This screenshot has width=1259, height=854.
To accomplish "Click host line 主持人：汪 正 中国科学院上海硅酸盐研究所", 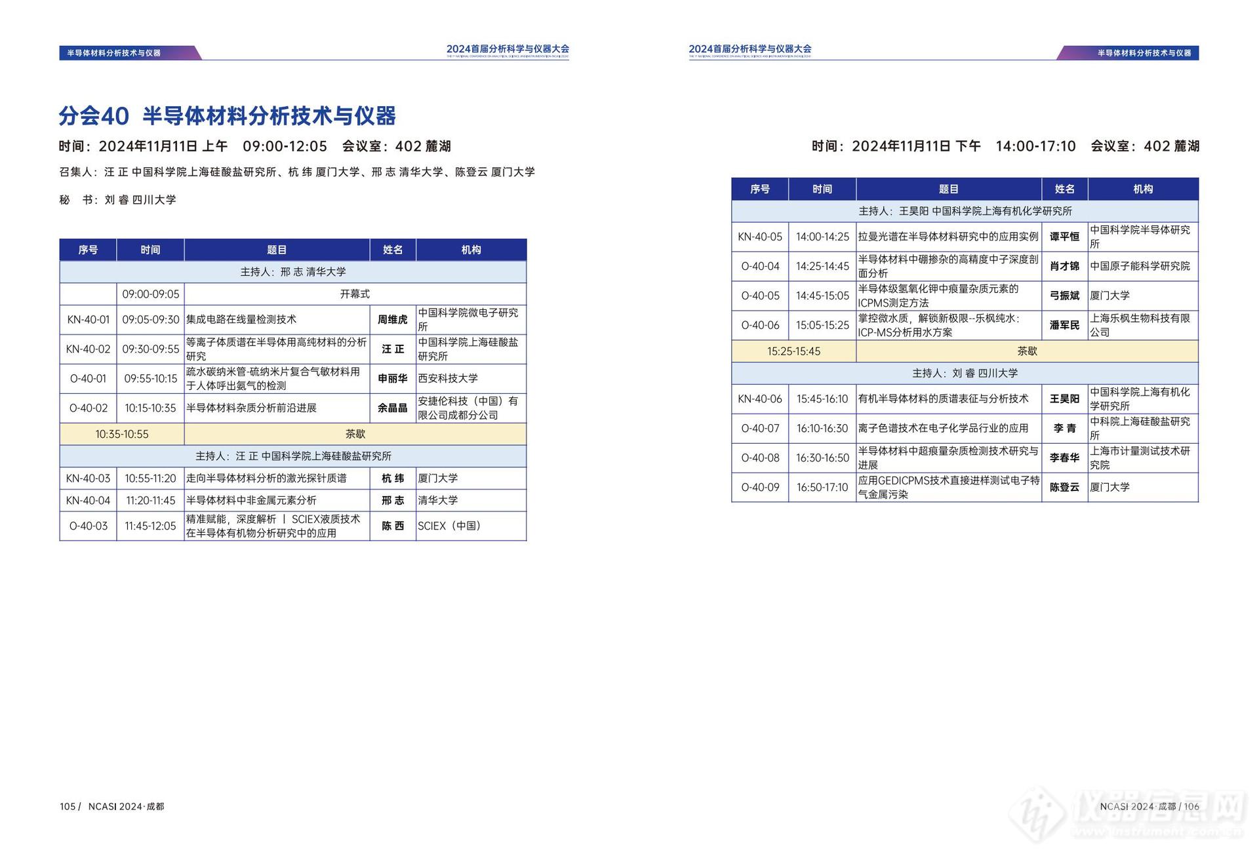I will click(292, 456).
